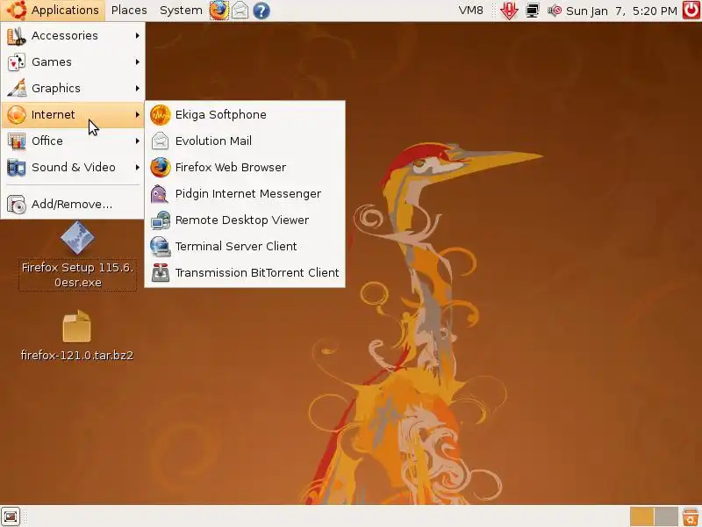This screenshot has width=702, height=527.
Task: Click the Graphics category icon
Action: click(17, 89)
